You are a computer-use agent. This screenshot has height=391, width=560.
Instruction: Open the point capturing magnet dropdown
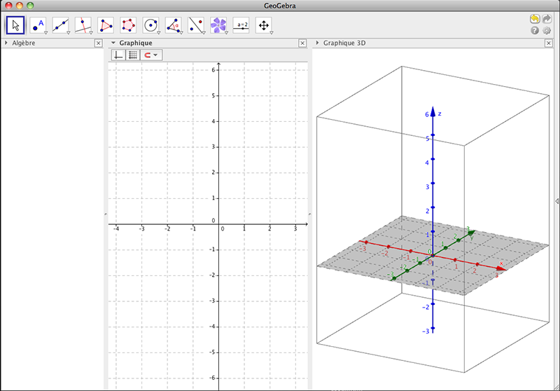tap(151, 55)
